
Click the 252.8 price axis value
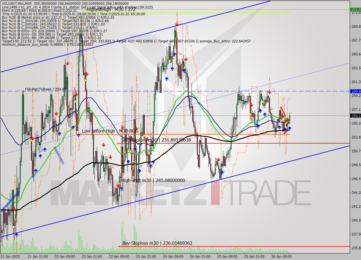[x=356, y=137]
